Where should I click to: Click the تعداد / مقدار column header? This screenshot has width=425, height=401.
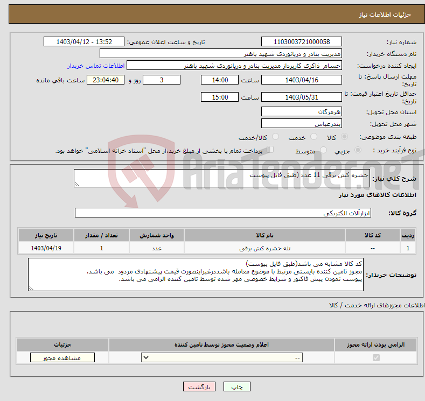101,235
